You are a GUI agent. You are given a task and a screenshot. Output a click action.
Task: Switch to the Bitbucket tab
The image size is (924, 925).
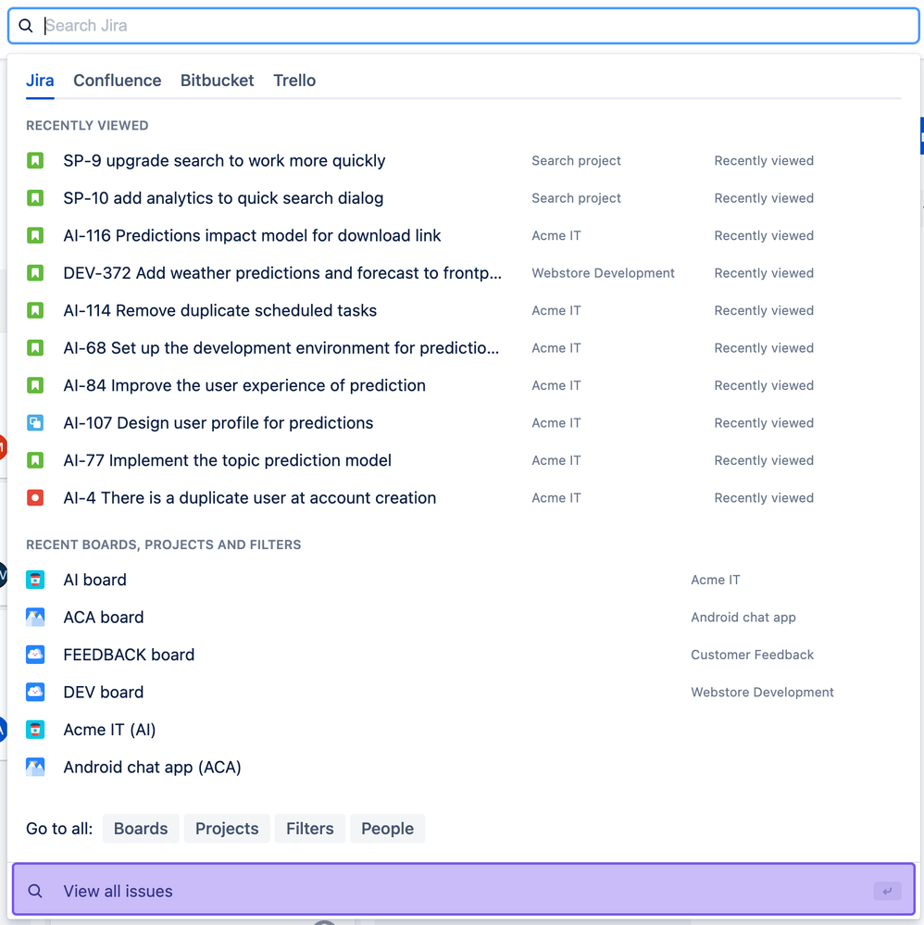coord(218,81)
